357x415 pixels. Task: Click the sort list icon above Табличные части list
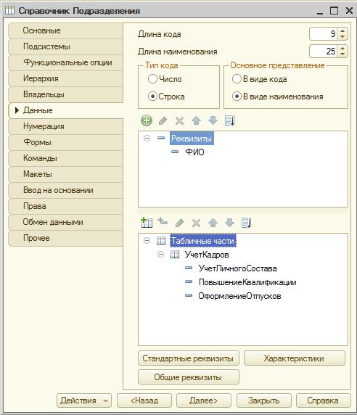(246, 223)
